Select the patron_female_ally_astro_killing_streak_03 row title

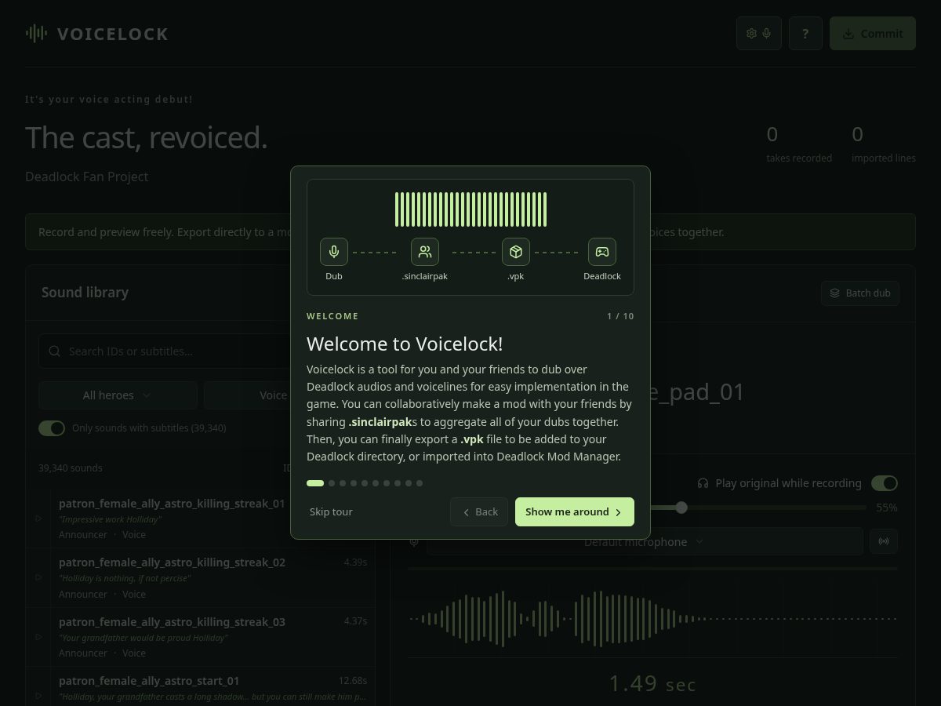pos(172,622)
